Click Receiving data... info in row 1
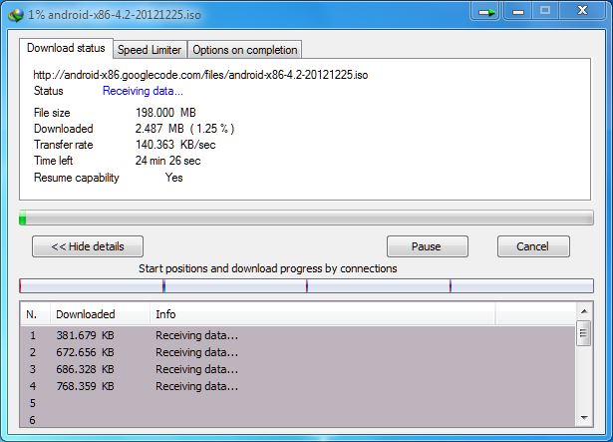 click(x=196, y=335)
